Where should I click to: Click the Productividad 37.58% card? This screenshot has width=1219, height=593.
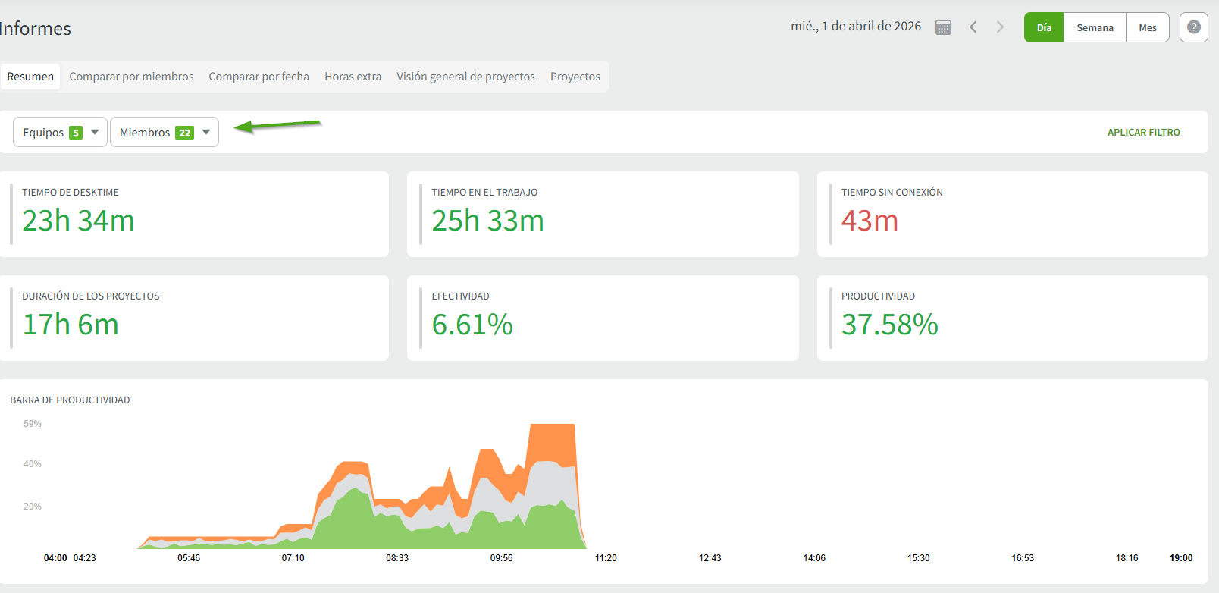click(x=1012, y=318)
